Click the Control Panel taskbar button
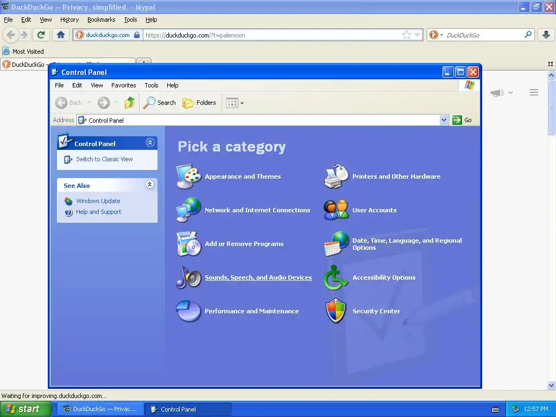The width and height of the screenshot is (556, 417). pos(188,409)
